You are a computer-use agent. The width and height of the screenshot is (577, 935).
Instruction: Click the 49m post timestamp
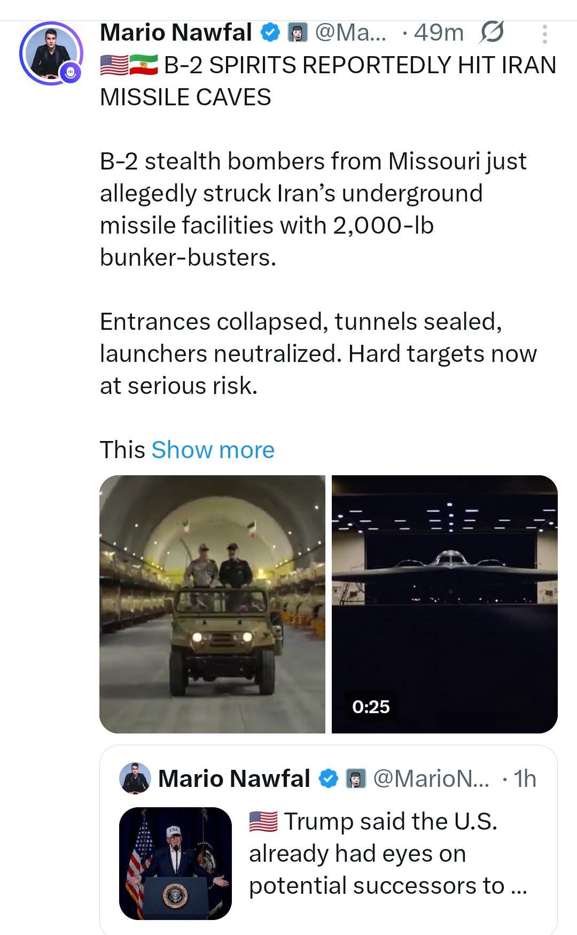click(x=438, y=33)
